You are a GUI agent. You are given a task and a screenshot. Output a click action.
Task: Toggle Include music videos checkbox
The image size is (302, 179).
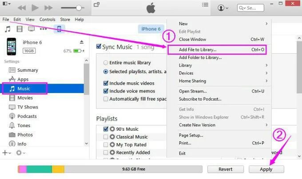[106, 83]
